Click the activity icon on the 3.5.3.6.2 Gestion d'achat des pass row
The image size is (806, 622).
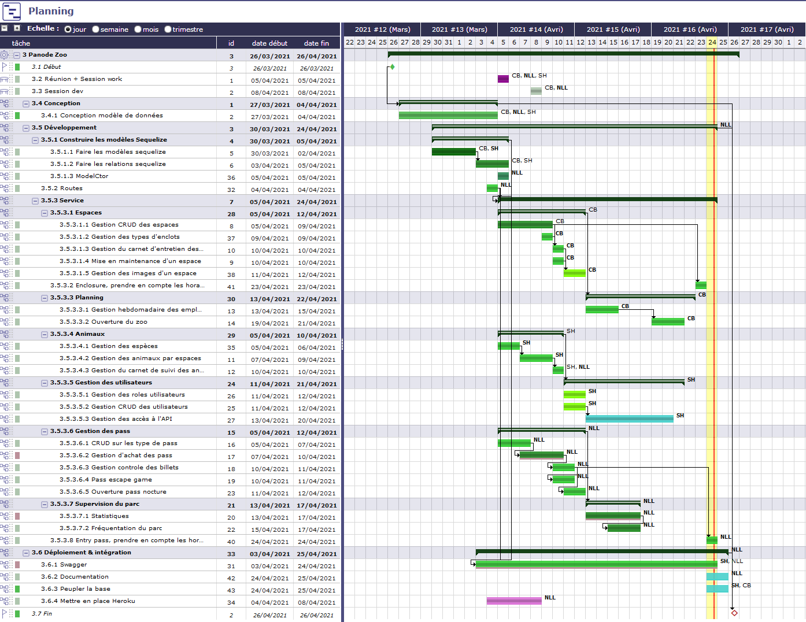coord(5,456)
